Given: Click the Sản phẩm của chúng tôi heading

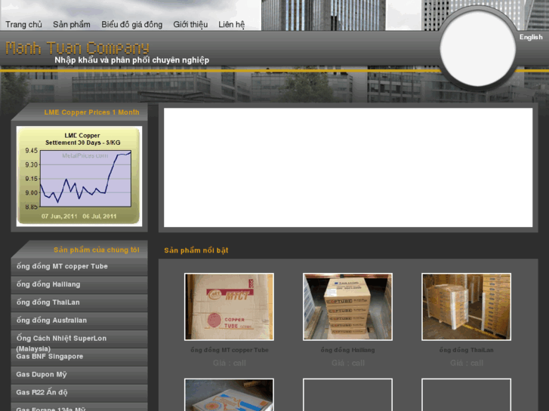Looking at the screenshot, I should pos(97,250).
